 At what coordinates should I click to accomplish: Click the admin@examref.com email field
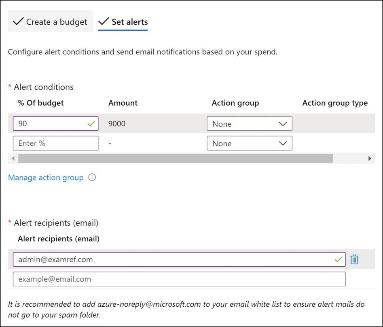(x=179, y=259)
